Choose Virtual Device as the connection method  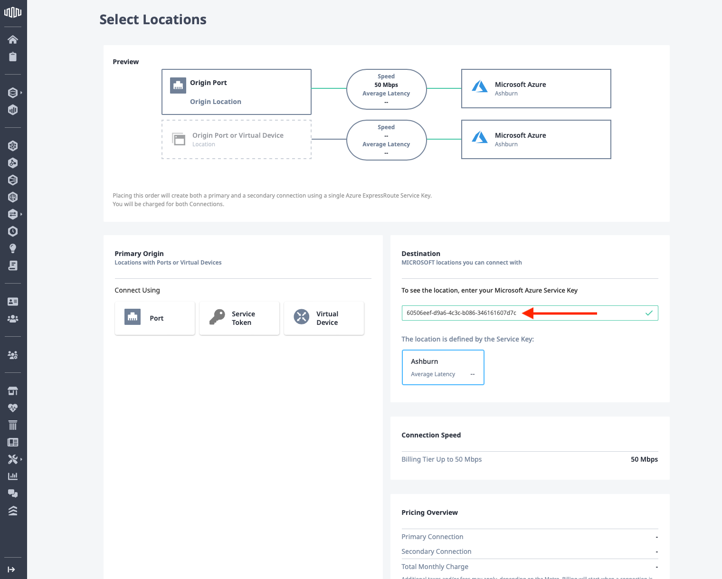tap(324, 318)
